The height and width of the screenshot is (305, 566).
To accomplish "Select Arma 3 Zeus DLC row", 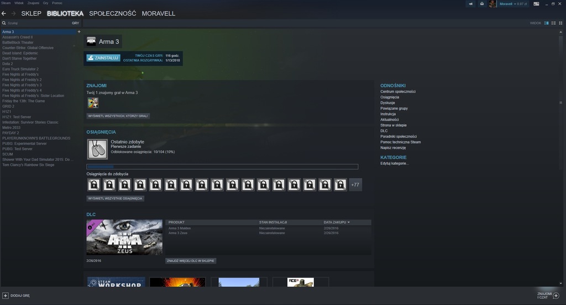I will 269,233.
